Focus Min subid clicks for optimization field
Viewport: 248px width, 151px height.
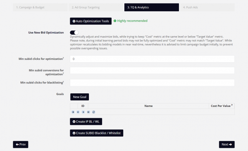point(152,59)
